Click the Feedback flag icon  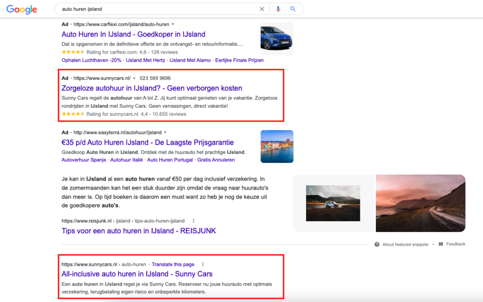441,244
